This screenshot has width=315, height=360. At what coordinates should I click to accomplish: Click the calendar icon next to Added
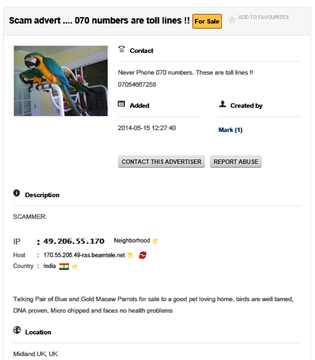click(121, 103)
